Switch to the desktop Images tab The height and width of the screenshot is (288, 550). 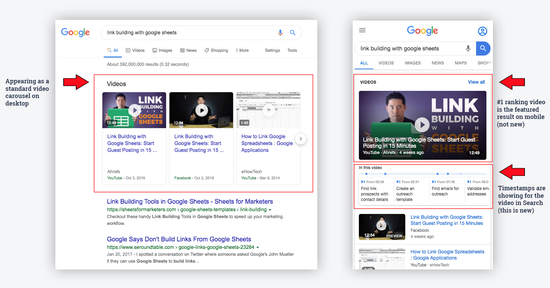(x=162, y=50)
